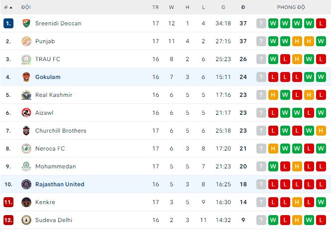Sort standings by the TR column header
The height and width of the screenshot is (230, 334).
(x=156, y=7)
